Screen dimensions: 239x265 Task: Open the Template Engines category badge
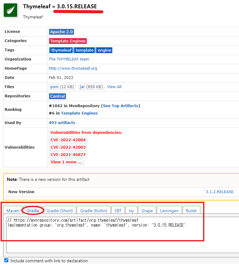coord(68,41)
